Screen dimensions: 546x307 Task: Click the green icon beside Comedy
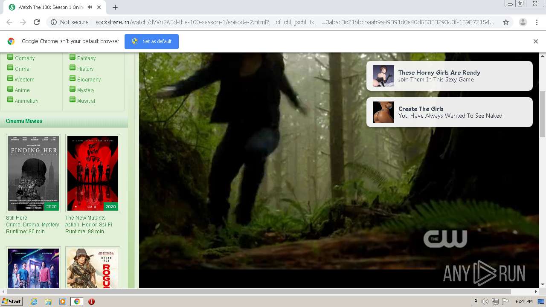click(x=10, y=57)
